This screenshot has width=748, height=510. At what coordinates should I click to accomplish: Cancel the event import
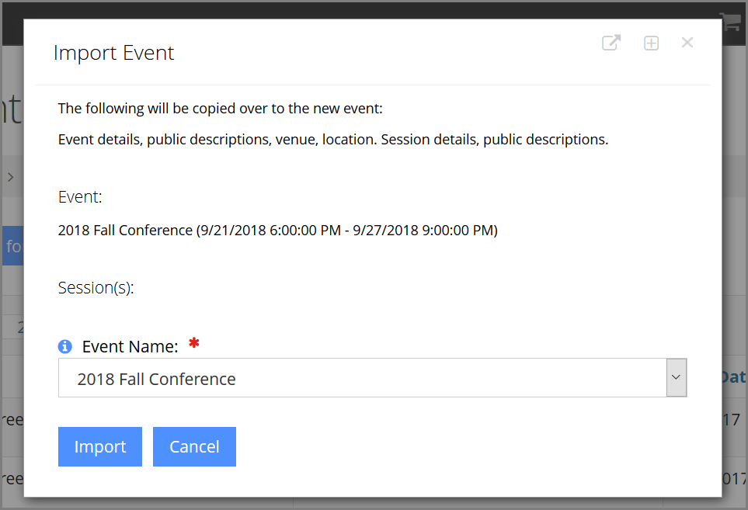(x=194, y=446)
